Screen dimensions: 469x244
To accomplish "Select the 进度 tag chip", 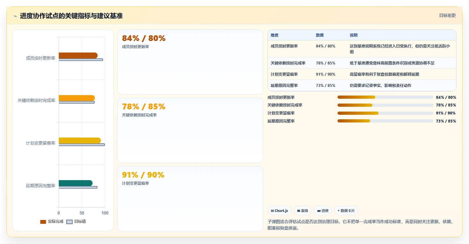I will point(323,211).
